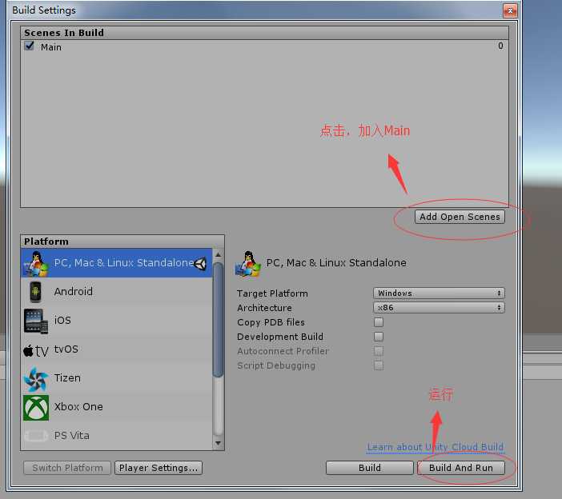Click the Architecture label
The image size is (562, 499).
click(264, 308)
